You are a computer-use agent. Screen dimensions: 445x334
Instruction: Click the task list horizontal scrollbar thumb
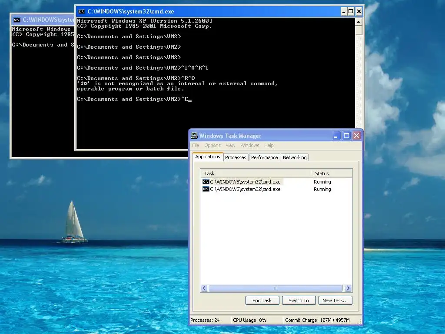[275, 288]
